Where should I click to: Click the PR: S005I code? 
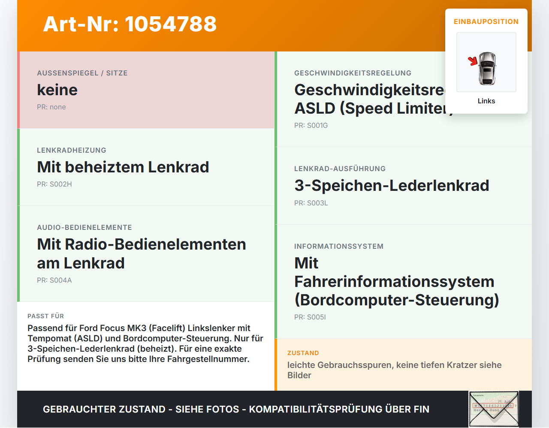coord(310,317)
